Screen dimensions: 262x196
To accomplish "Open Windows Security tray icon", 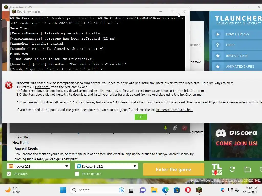I will (222, 190).
